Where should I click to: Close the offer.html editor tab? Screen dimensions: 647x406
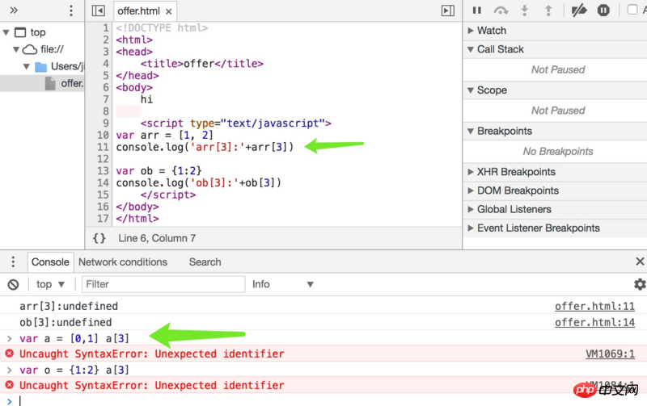tap(169, 11)
